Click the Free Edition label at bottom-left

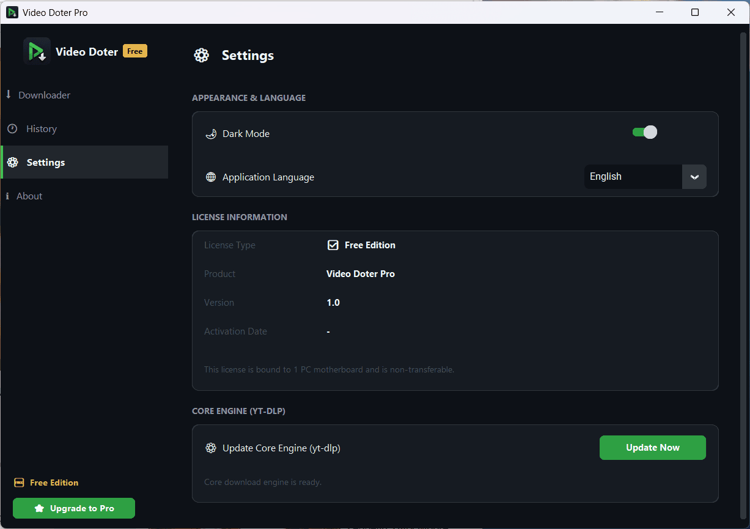coord(54,483)
